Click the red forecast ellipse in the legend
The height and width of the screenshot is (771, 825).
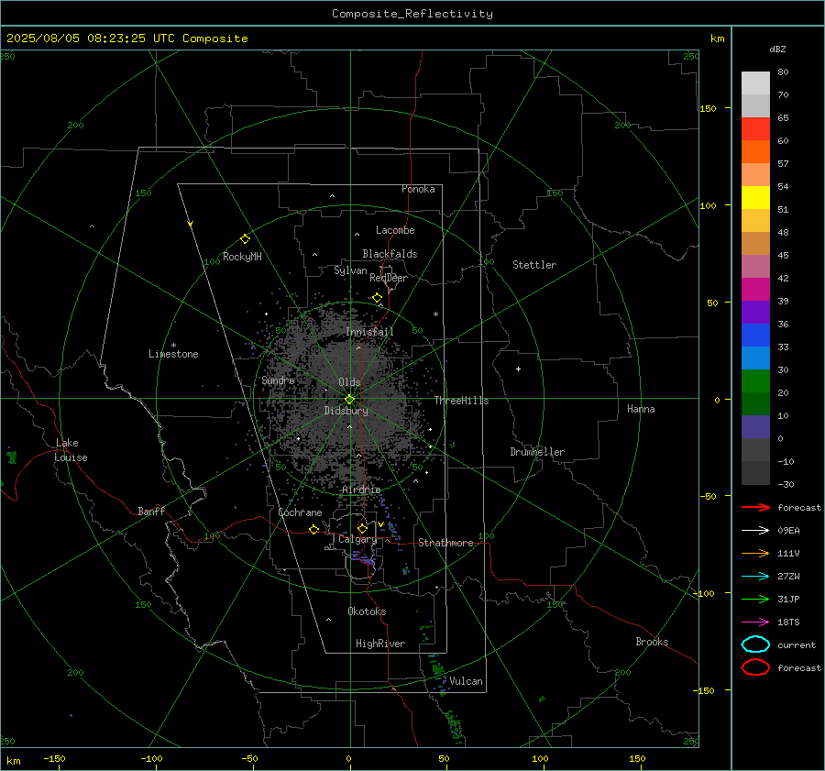click(x=755, y=667)
